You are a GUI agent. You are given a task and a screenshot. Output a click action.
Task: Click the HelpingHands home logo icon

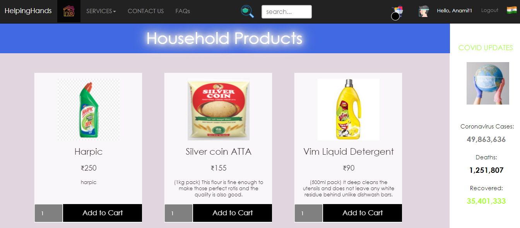(68, 11)
